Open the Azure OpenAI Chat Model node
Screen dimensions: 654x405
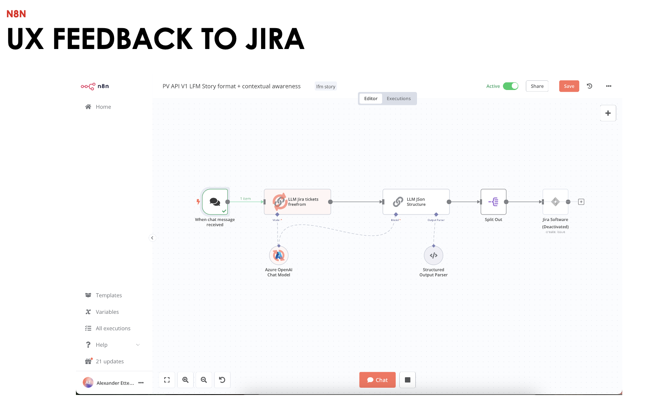(x=278, y=255)
